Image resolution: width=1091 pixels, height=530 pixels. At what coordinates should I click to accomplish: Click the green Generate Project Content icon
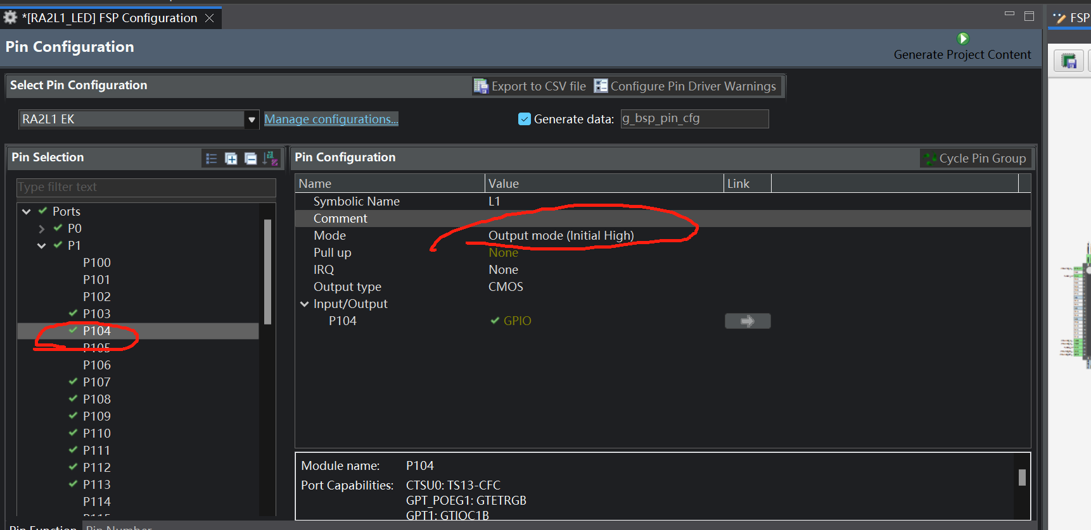963,39
